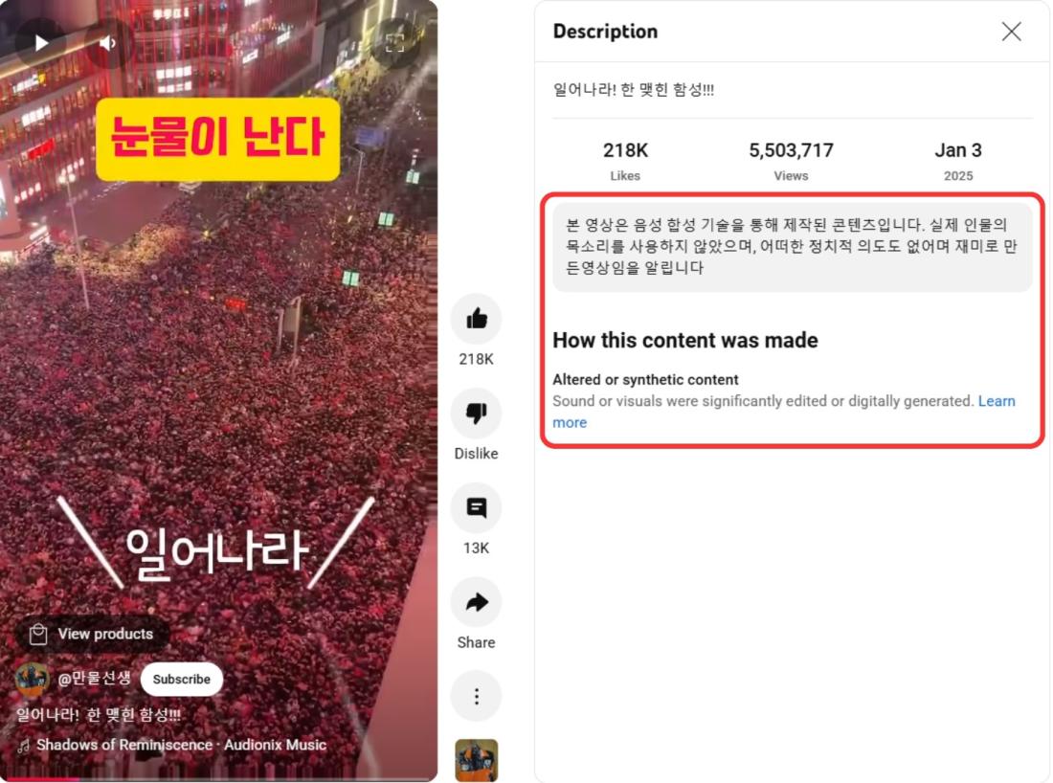
Task: Open the sound thumbnail below the options menu
Action: coord(476,760)
